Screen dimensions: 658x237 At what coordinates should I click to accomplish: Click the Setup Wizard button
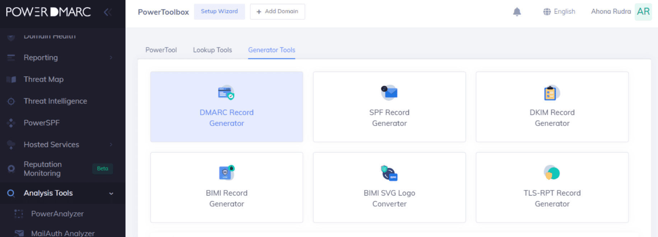click(x=219, y=11)
